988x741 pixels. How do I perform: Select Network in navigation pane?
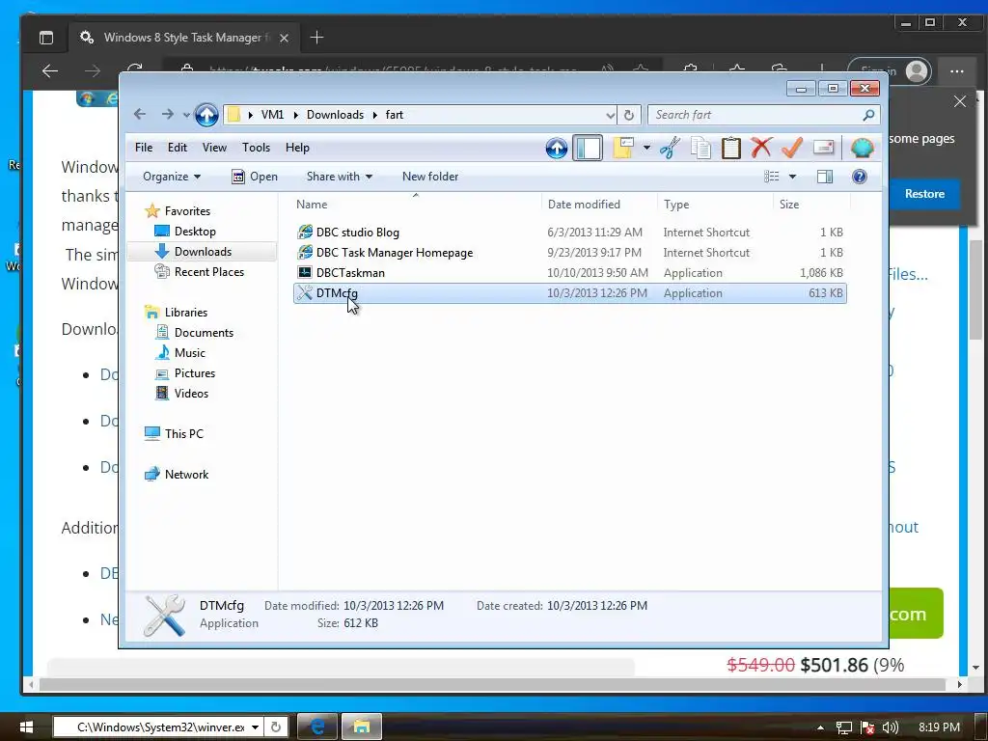(178, 475)
